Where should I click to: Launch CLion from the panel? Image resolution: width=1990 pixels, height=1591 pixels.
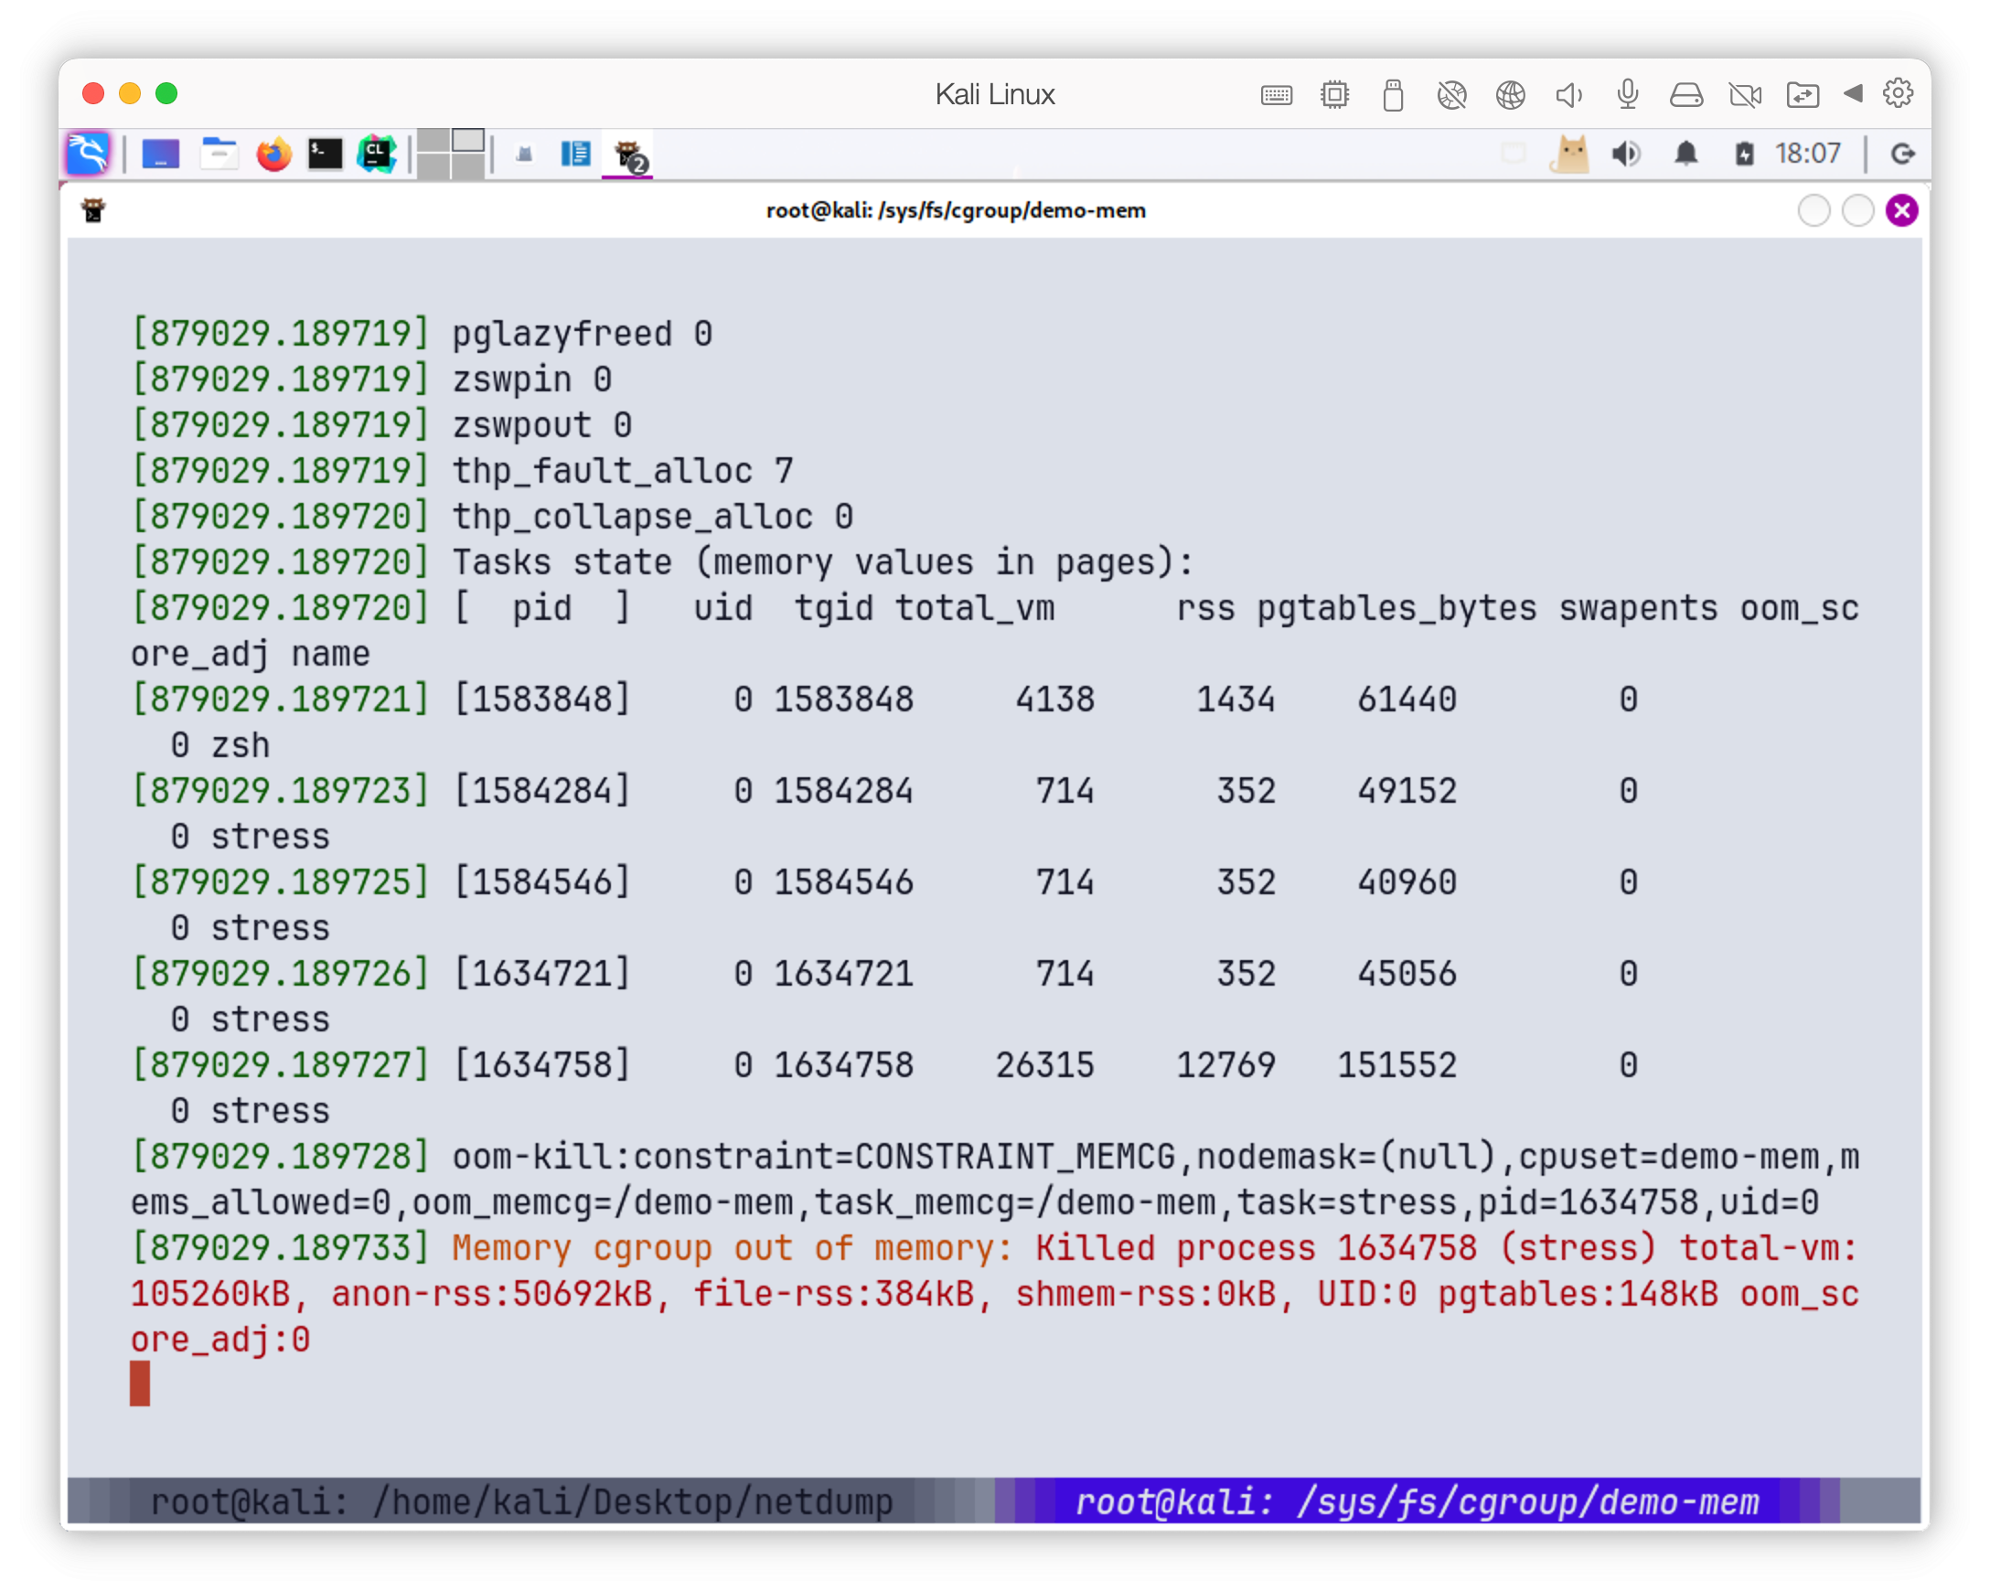coord(377,154)
